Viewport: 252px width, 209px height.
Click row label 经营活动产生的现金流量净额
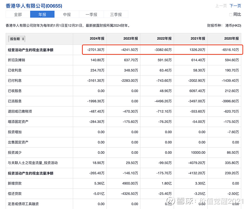(31, 50)
